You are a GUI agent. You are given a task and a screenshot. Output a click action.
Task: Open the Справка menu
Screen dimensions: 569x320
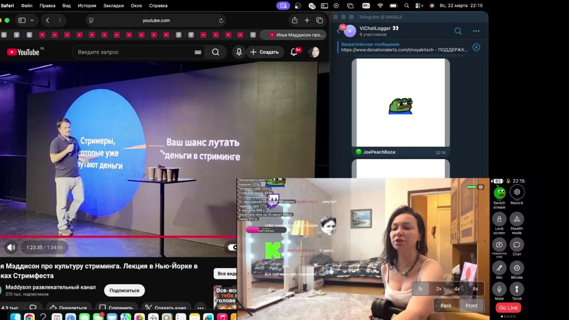click(158, 6)
